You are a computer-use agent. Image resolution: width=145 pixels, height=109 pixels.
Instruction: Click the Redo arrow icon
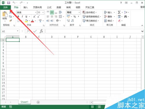click(21, 3)
